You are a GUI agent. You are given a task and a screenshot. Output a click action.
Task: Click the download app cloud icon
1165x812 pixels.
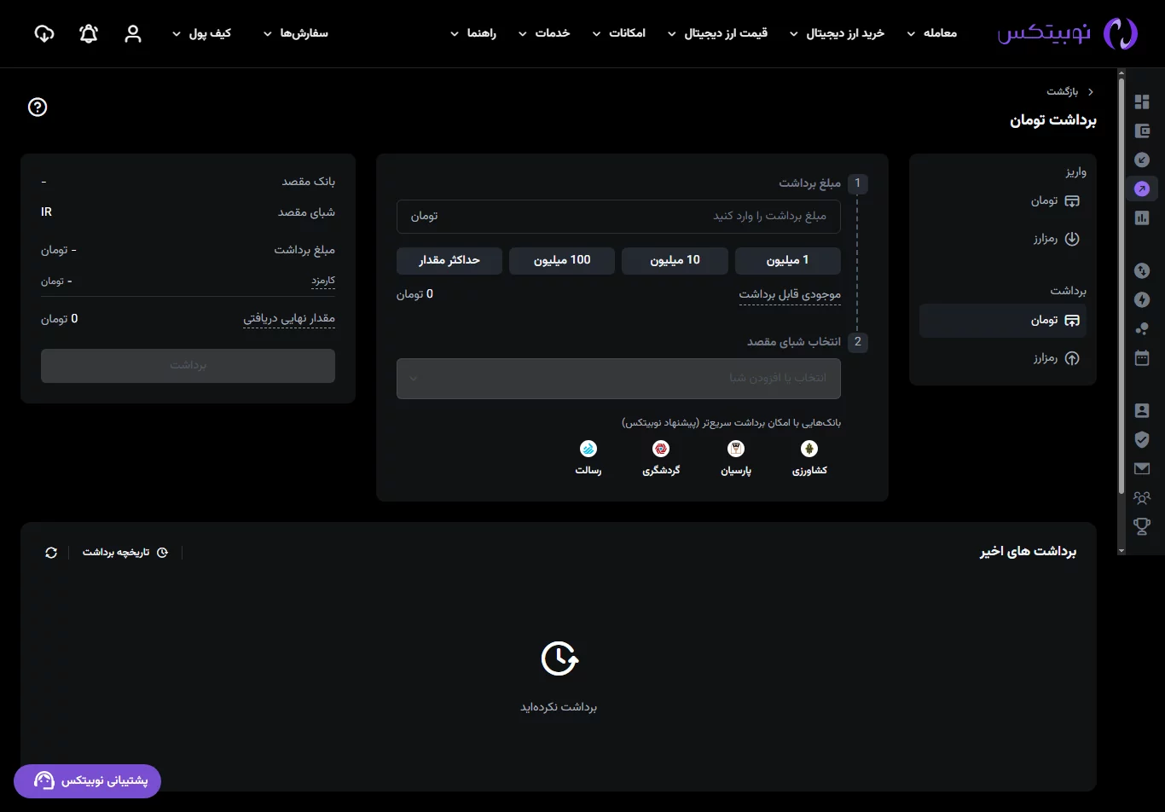point(44,34)
